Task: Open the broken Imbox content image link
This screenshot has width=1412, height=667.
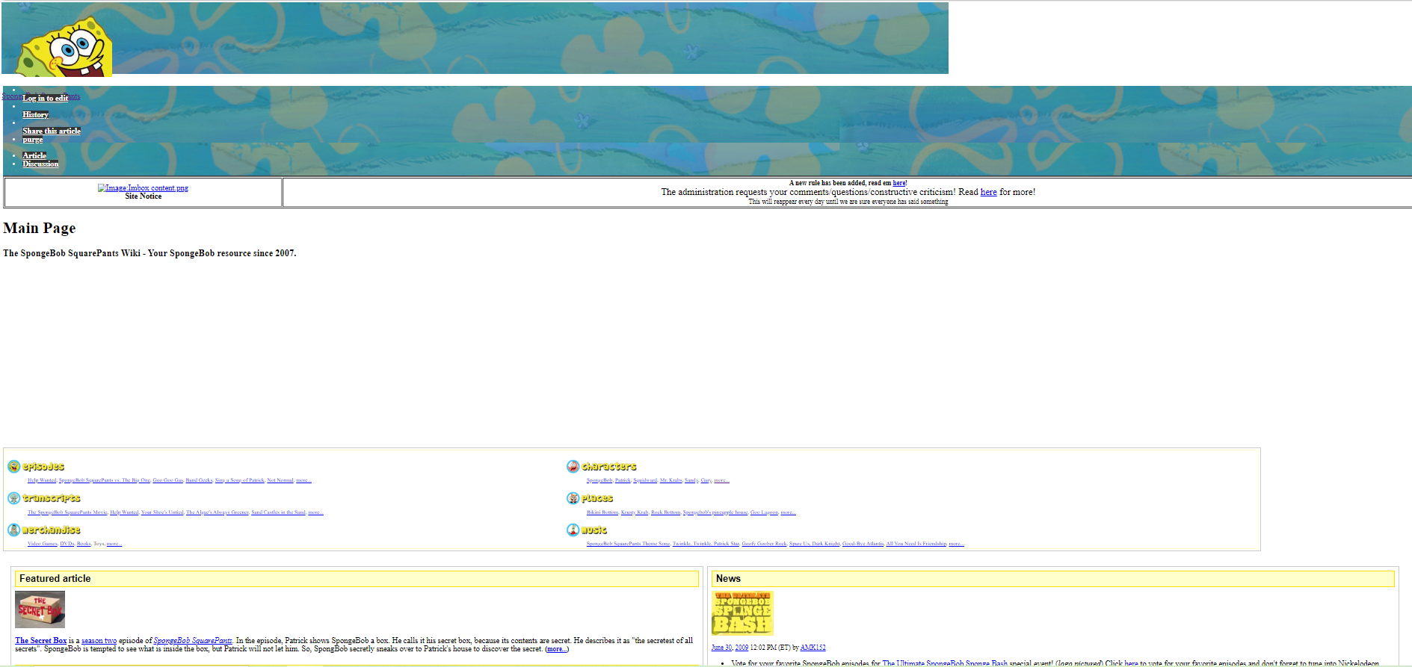Action: [143, 187]
